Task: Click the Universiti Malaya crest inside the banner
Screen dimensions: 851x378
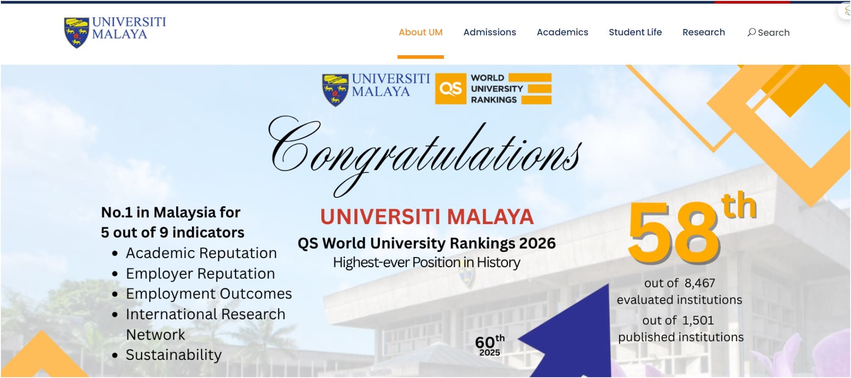Action: click(x=335, y=90)
